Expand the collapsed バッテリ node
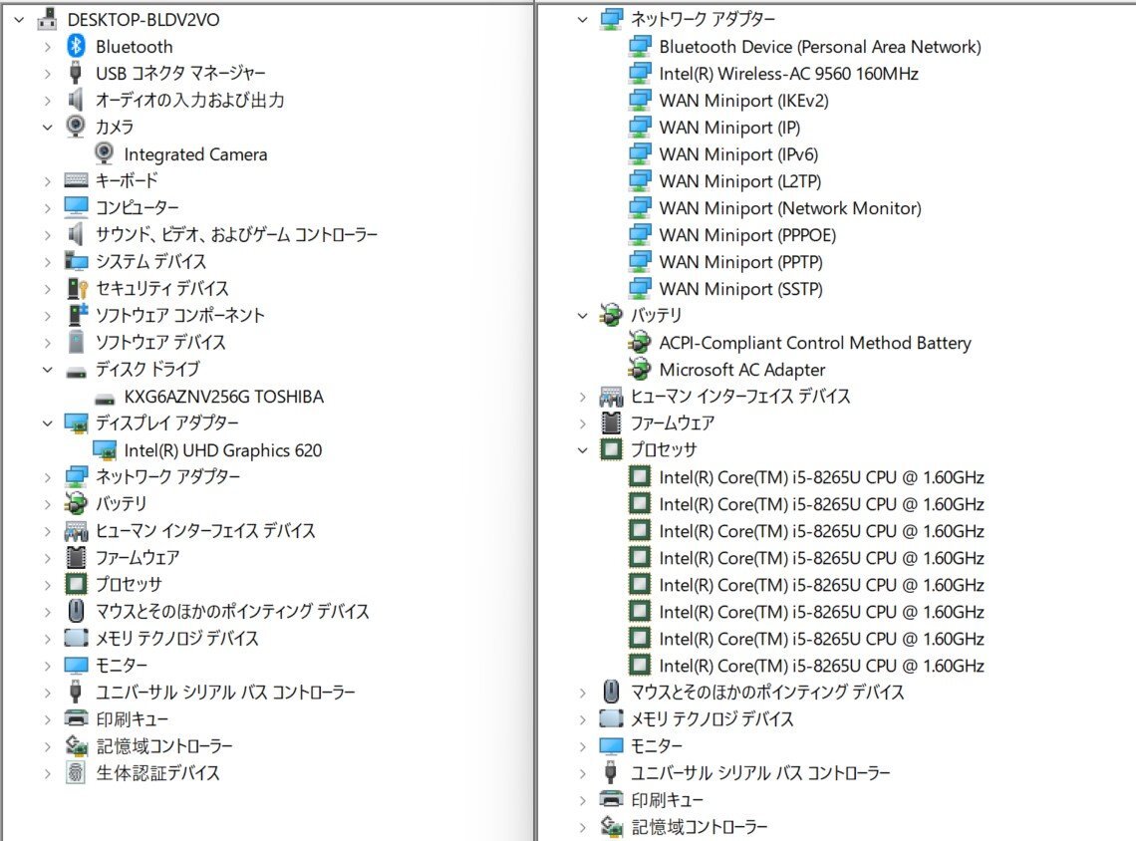 pos(47,504)
